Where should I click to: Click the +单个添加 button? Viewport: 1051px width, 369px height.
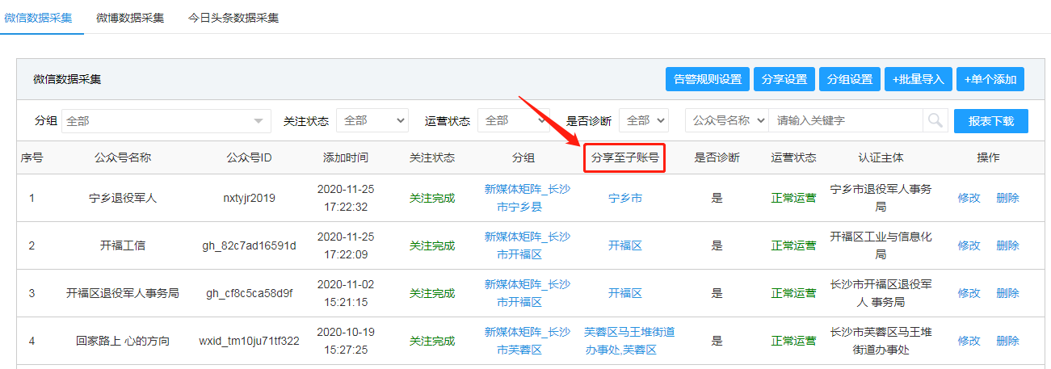[990, 79]
